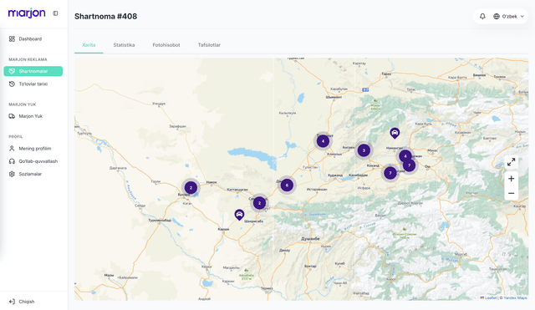The width and height of the screenshot is (535, 310).
Task: Toggle map fullscreen mode
Action: coord(511,162)
